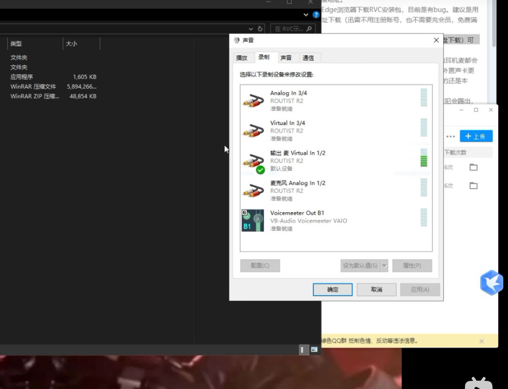Image resolution: width=508 pixels, height=389 pixels.
Task: Close the 声音 sound dialog
Action: (x=437, y=40)
